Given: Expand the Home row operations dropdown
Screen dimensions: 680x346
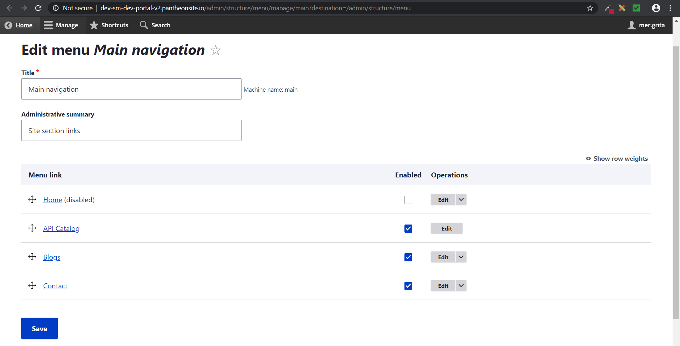Looking at the screenshot, I should (461, 200).
